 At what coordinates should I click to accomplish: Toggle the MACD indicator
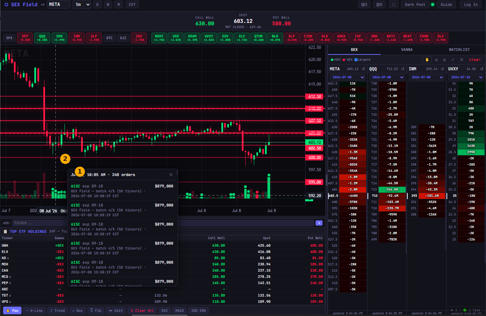(179, 310)
